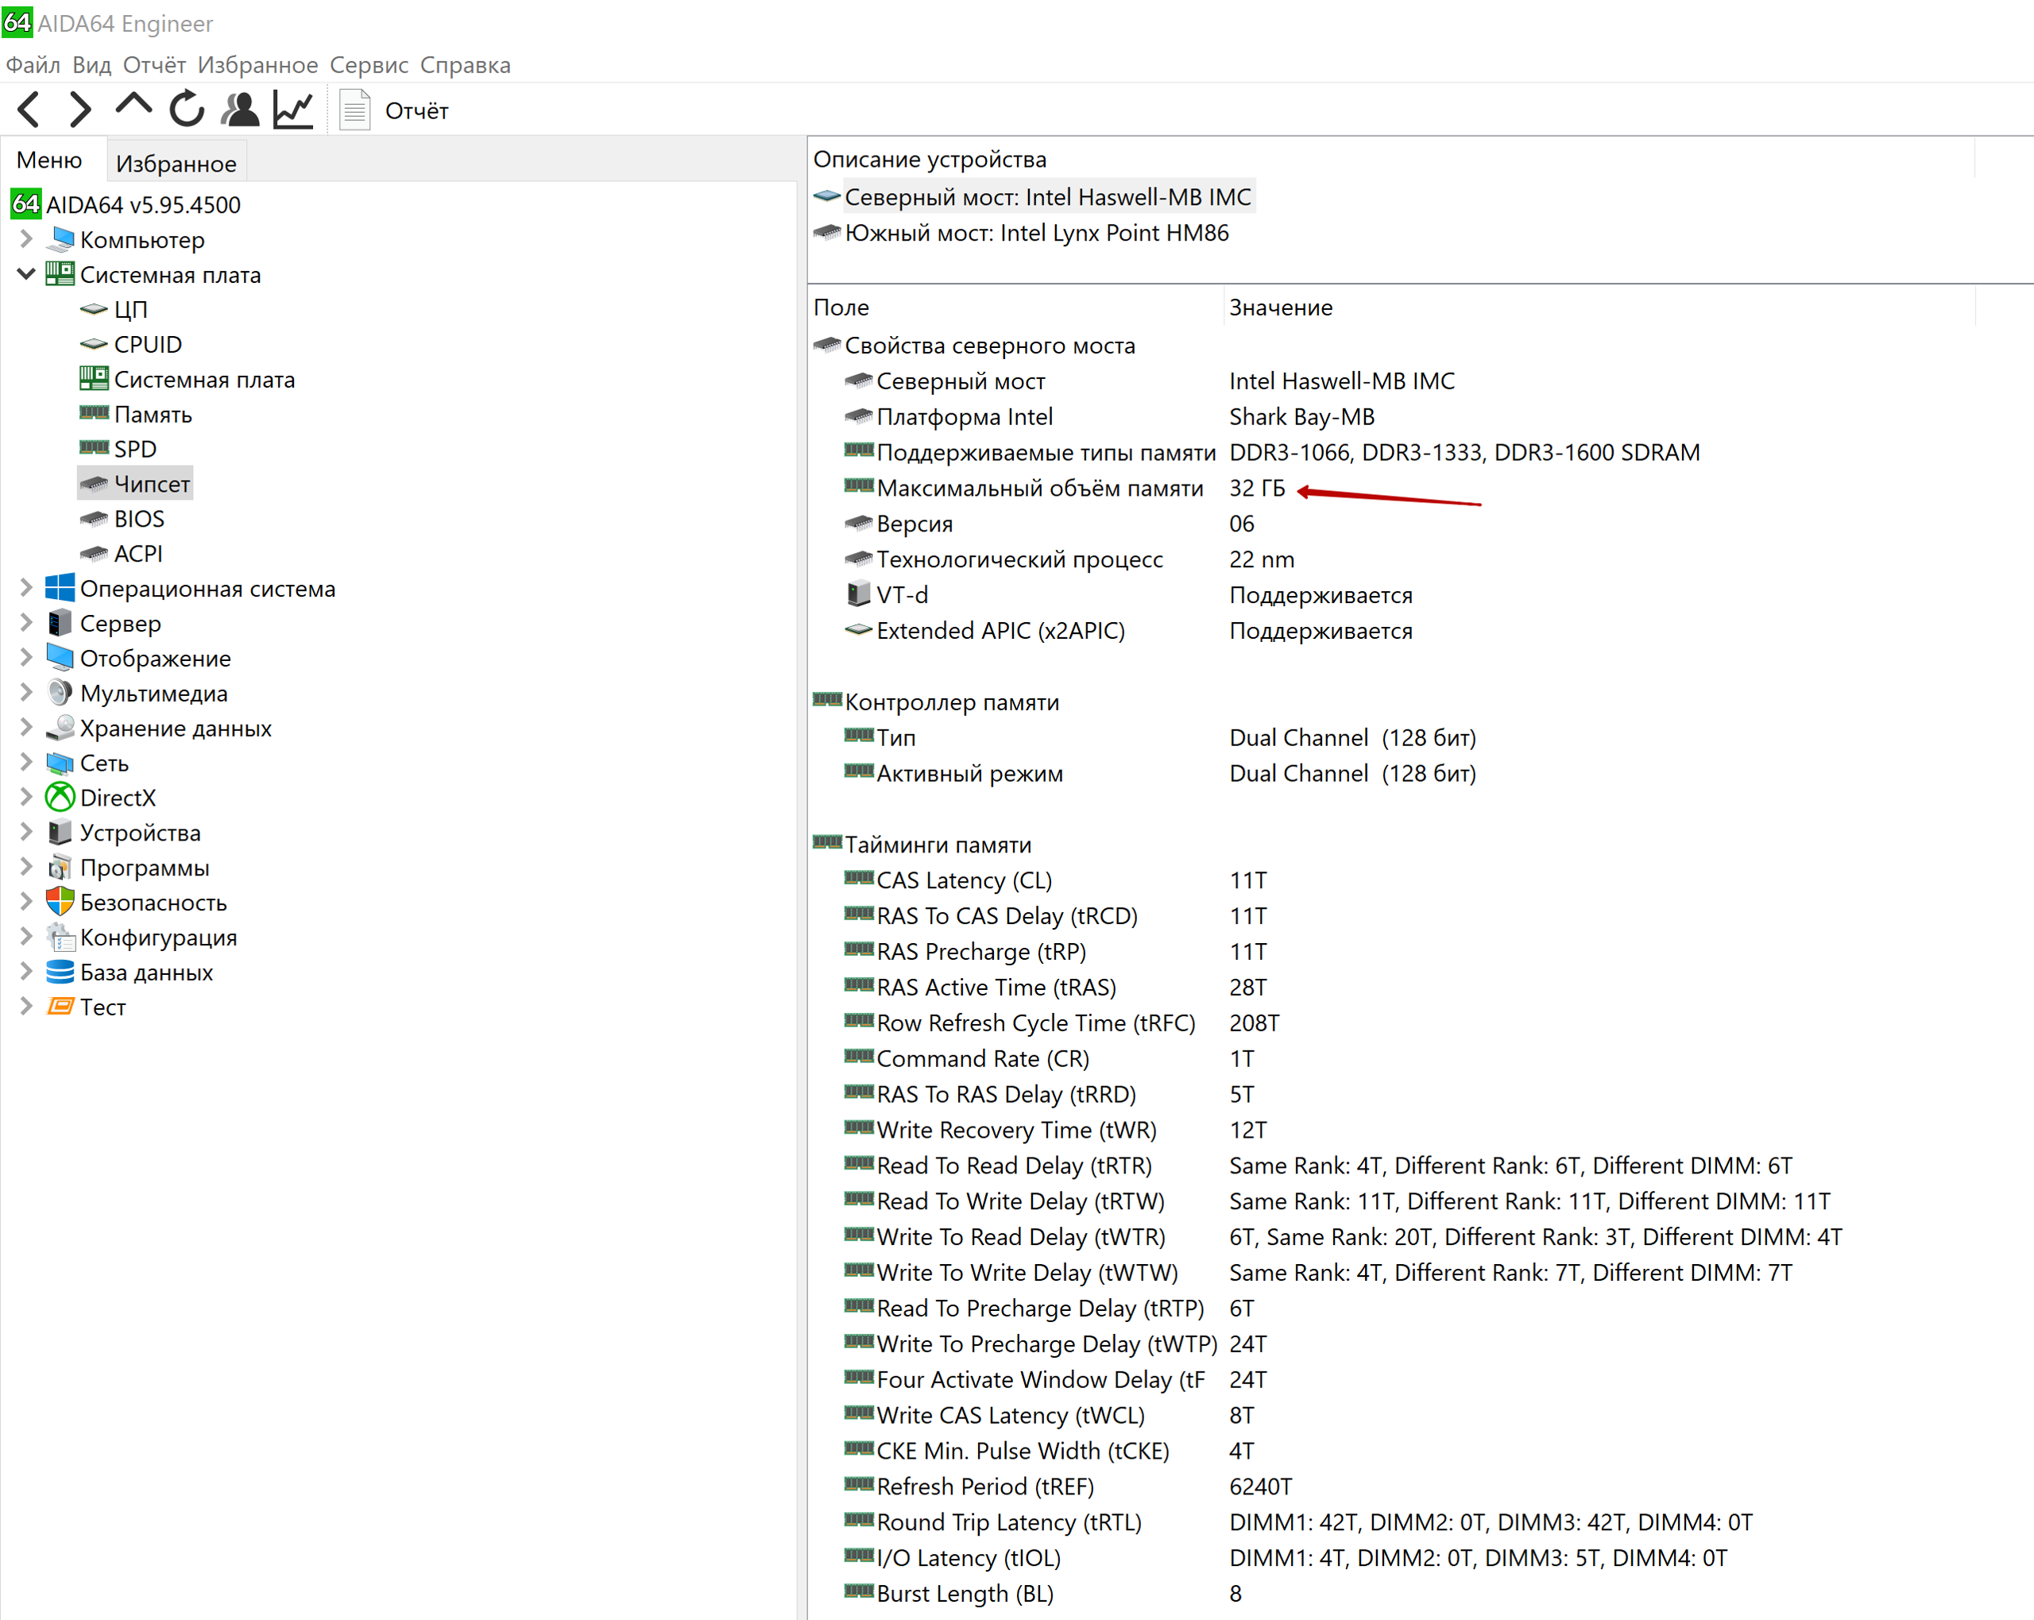The height and width of the screenshot is (1620, 2034).
Task: Select the SPD memory tree item
Action: (x=135, y=449)
